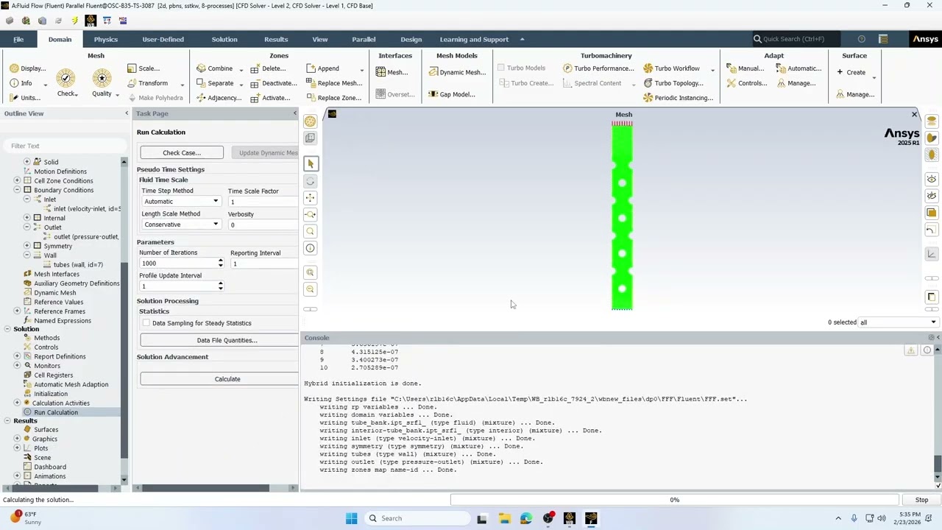Open Windows Start menu
The height and width of the screenshot is (530, 942).
(351, 518)
